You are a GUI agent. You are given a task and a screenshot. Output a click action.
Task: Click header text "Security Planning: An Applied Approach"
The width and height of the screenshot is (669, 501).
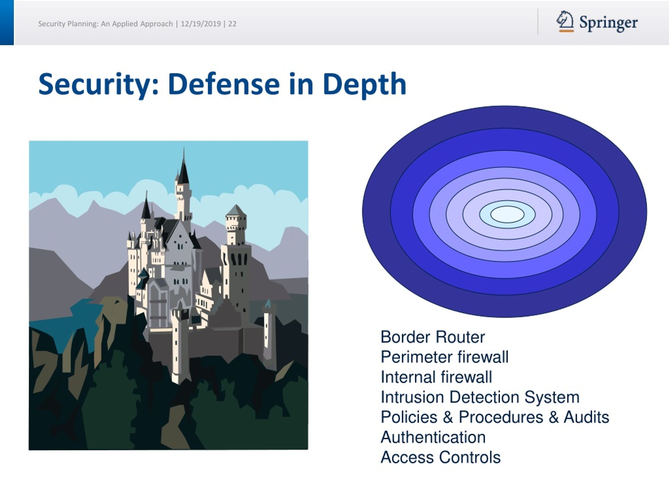click(x=105, y=24)
